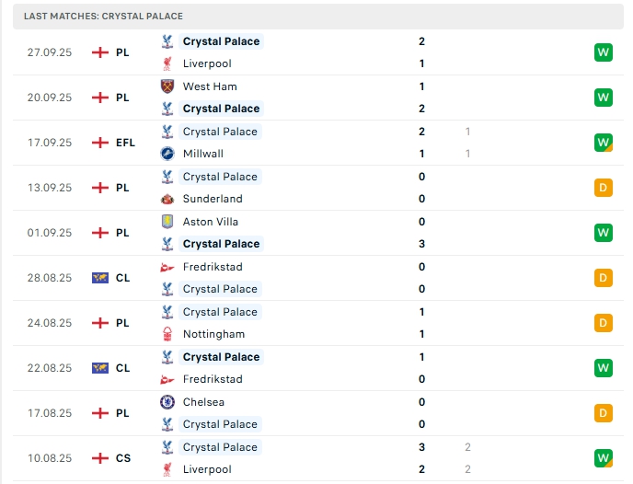This screenshot has height=484, width=633.
Task: Select the Sunderland team crest
Action: tap(167, 199)
